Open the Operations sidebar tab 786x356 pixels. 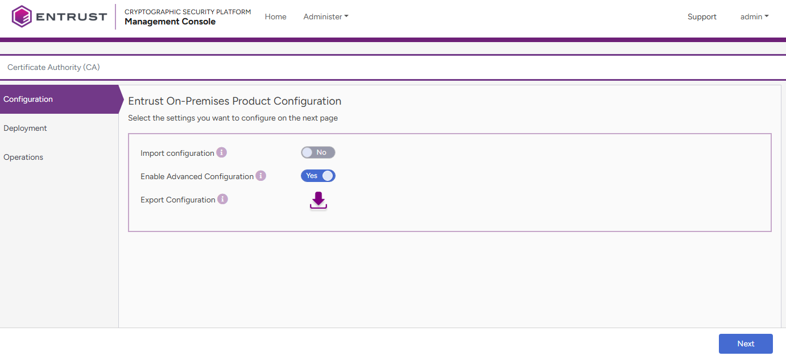[x=23, y=157]
